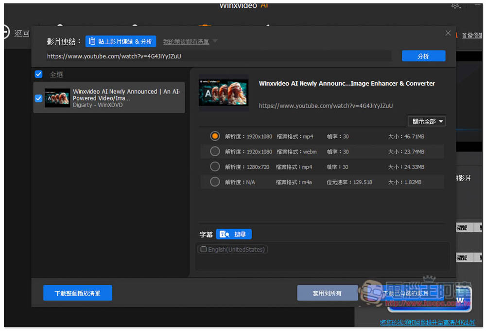Select 1920x1080 mp4 46.71MB option

click(x=215, y=136)
